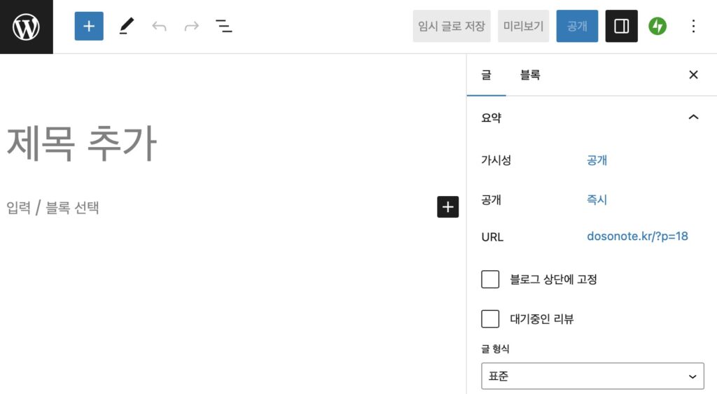Open the 글 형식 dropdown showing 표준
Viewport: 717px width, 394px height.
(592, 376)
